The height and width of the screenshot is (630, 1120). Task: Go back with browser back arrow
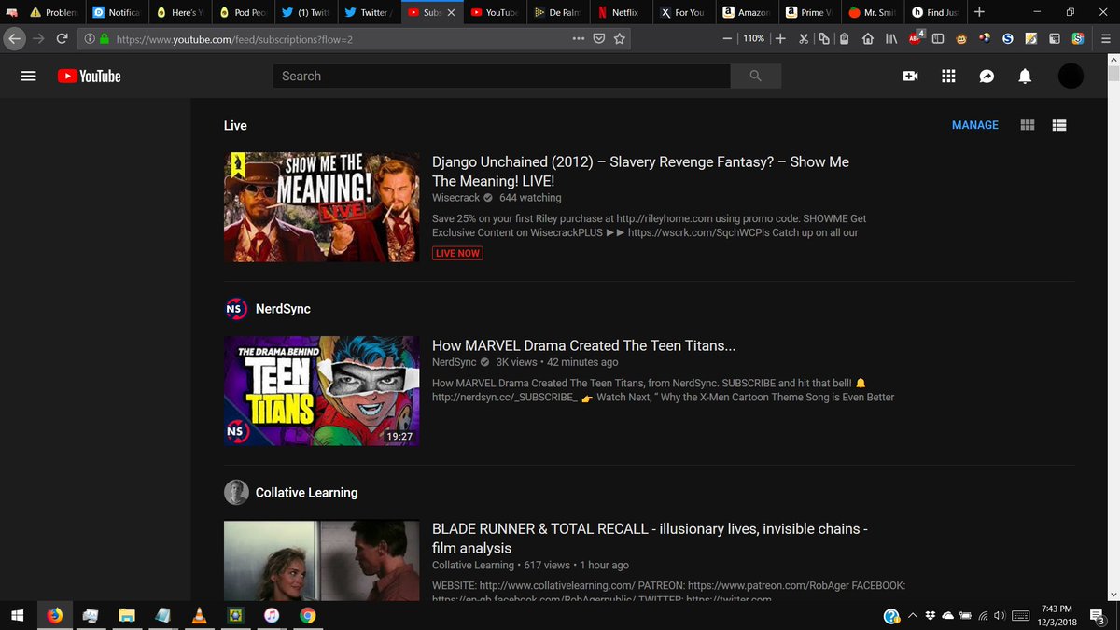(14, 38)
